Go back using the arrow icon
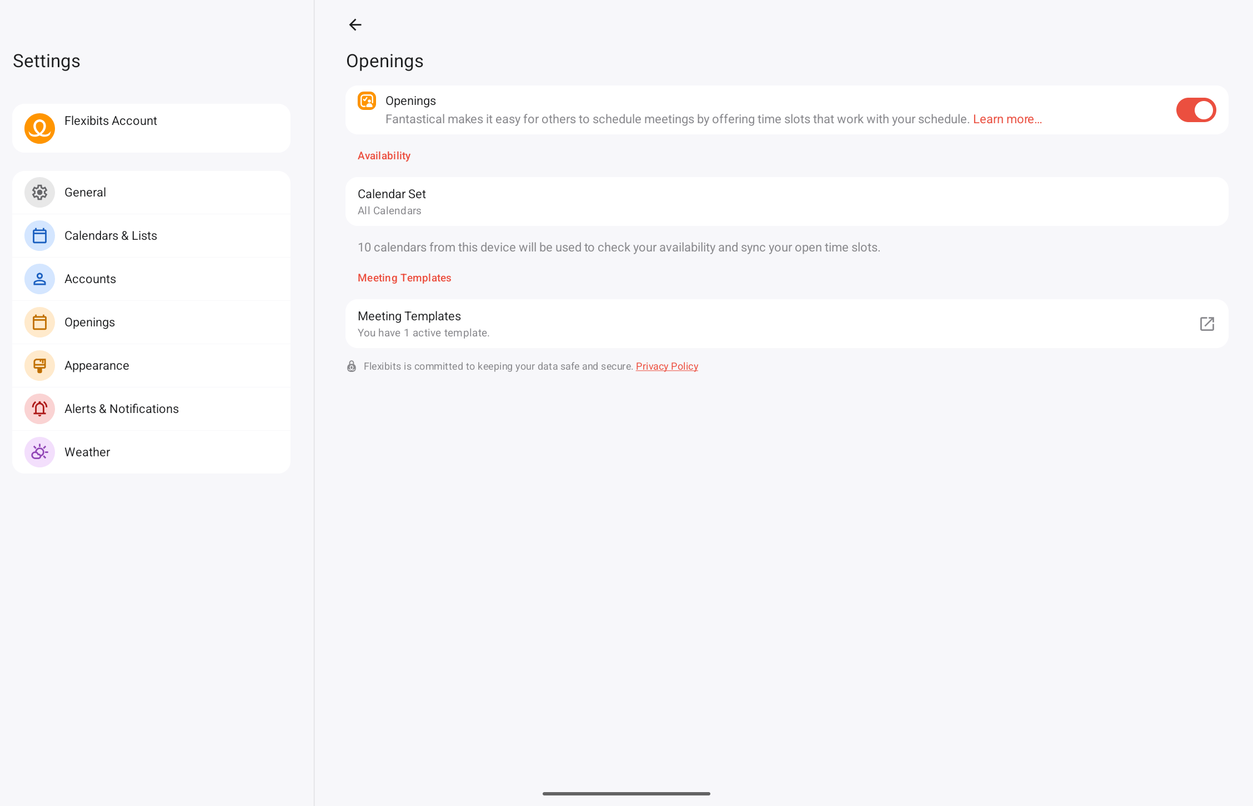This screenshot has width=1253, height=806. click(355, 24)
